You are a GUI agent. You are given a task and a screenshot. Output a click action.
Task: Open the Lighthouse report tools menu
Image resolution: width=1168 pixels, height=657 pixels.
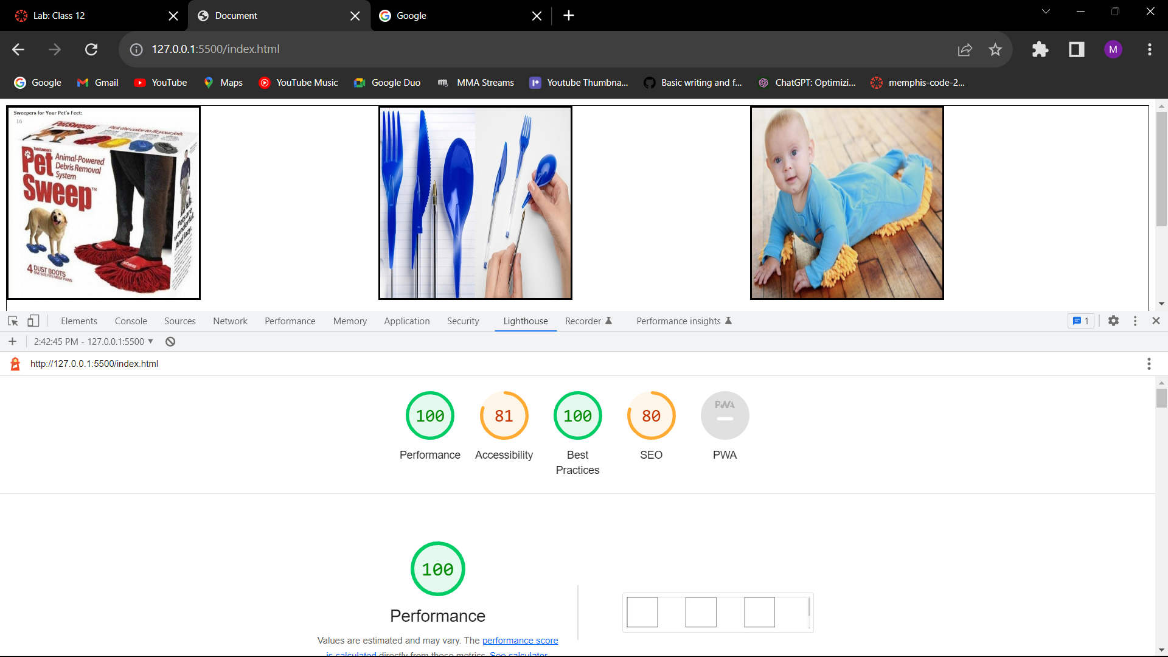pyautogui.click(x=1149, y=364)
